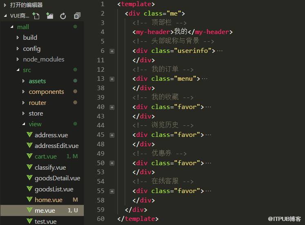This screenshot has width=305, height=225.
Task: Expand the components folder arrow
Action: (x=23, y=92)
